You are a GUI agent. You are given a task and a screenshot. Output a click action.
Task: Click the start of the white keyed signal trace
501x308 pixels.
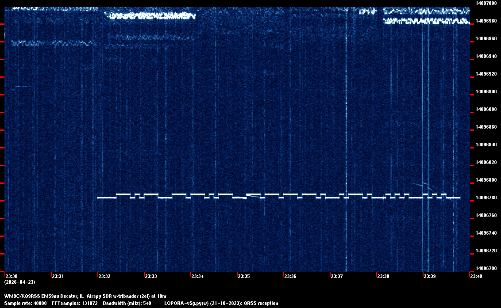tap(99, 198)
